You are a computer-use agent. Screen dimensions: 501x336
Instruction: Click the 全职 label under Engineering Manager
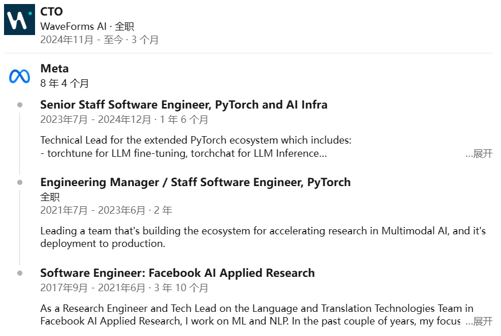click(x=50, y=196)
